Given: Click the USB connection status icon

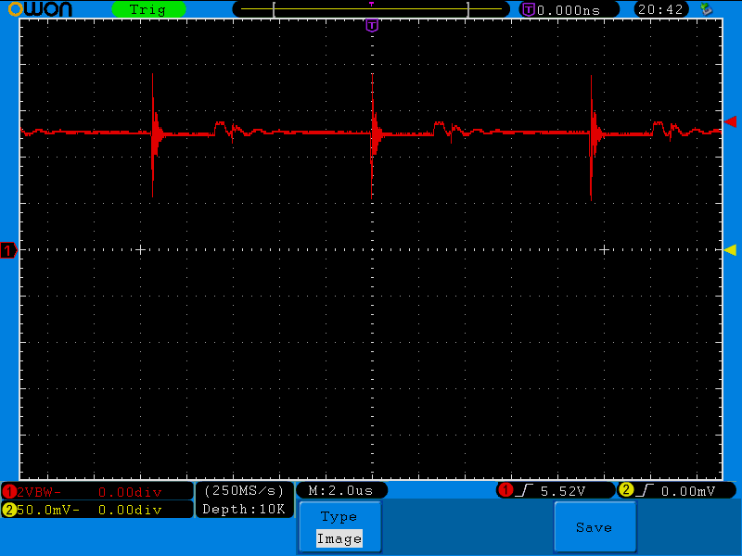Looking at the screenshot, I should click(x=707, y=9).
